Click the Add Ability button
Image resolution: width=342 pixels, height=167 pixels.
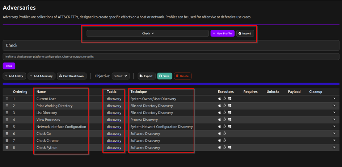coord(14,76)
